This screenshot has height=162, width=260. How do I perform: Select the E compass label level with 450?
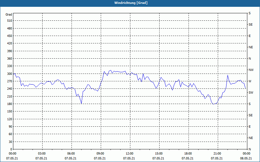click(x=250, y=36)
